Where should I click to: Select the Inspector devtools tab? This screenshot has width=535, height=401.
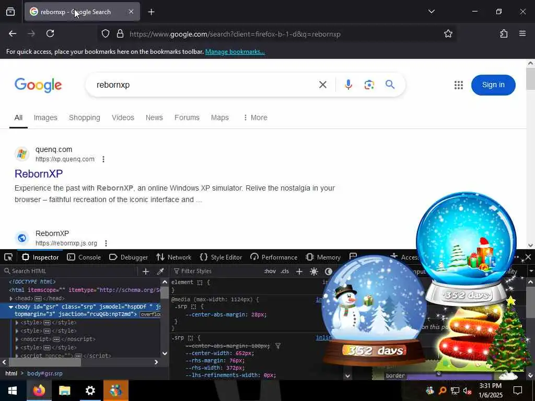click(40, 257)
